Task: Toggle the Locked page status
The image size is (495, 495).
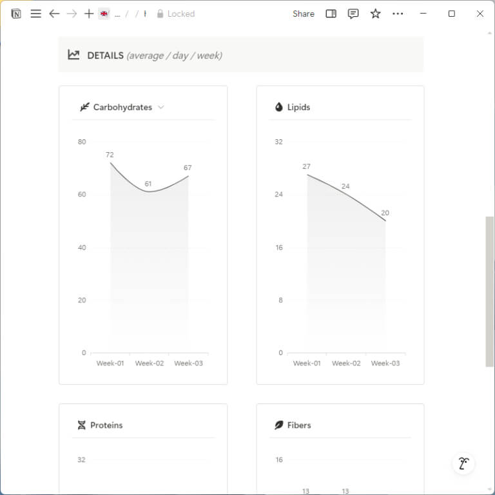Action: (175, 14)
